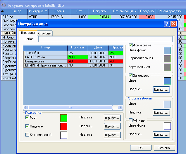Enable the Без изменений checkbox
Viewport: 186px width, 154px height.
click(27, 134)
